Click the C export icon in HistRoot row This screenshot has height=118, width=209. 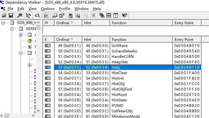click(x=48, y=94)
